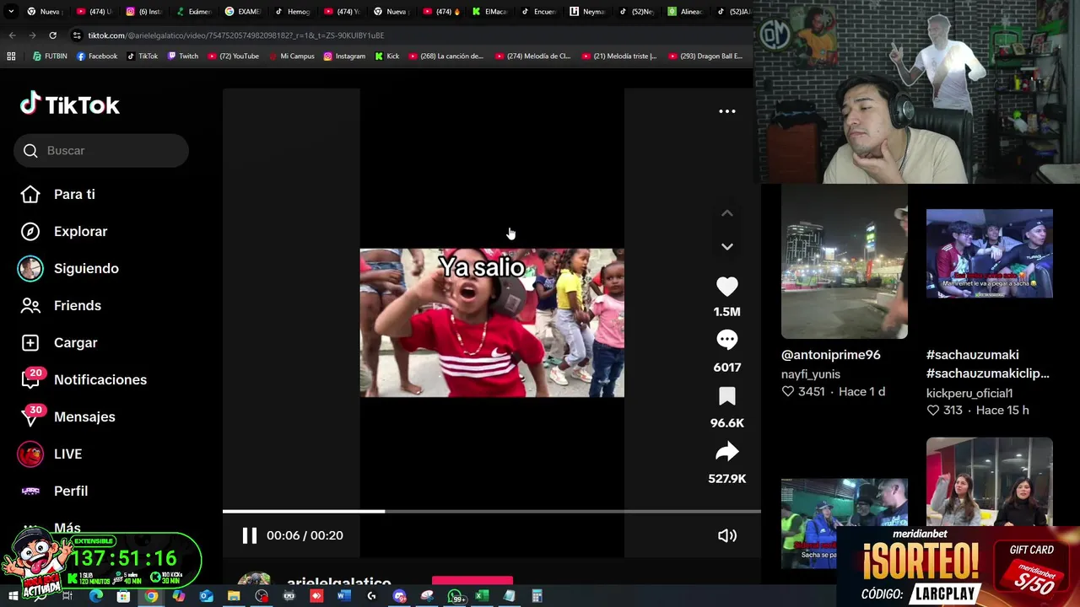Switch to the 'EXAME' Google tab
The width and height of the screenshot is (1080, 607).
(243, 12)
